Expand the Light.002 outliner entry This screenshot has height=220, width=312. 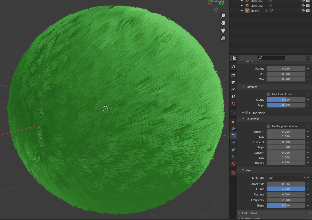[x=242, y=6]
